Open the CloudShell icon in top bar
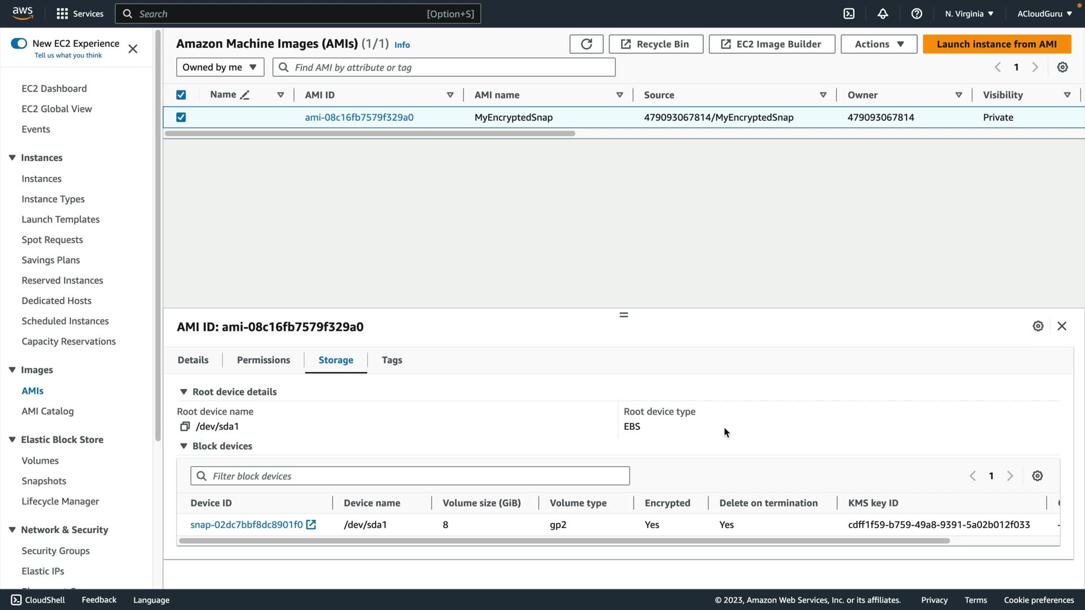 point(849,14)
